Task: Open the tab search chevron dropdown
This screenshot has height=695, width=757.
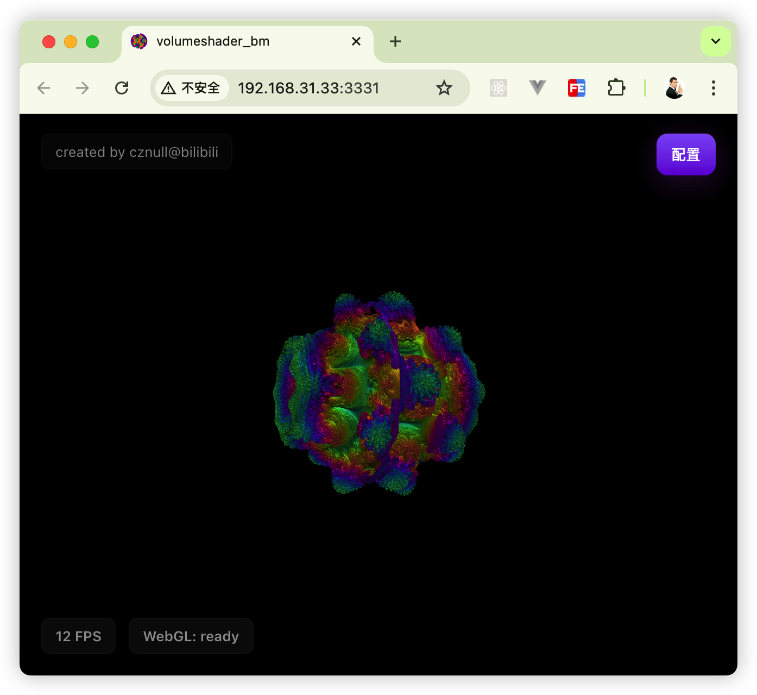Action: 715,41
